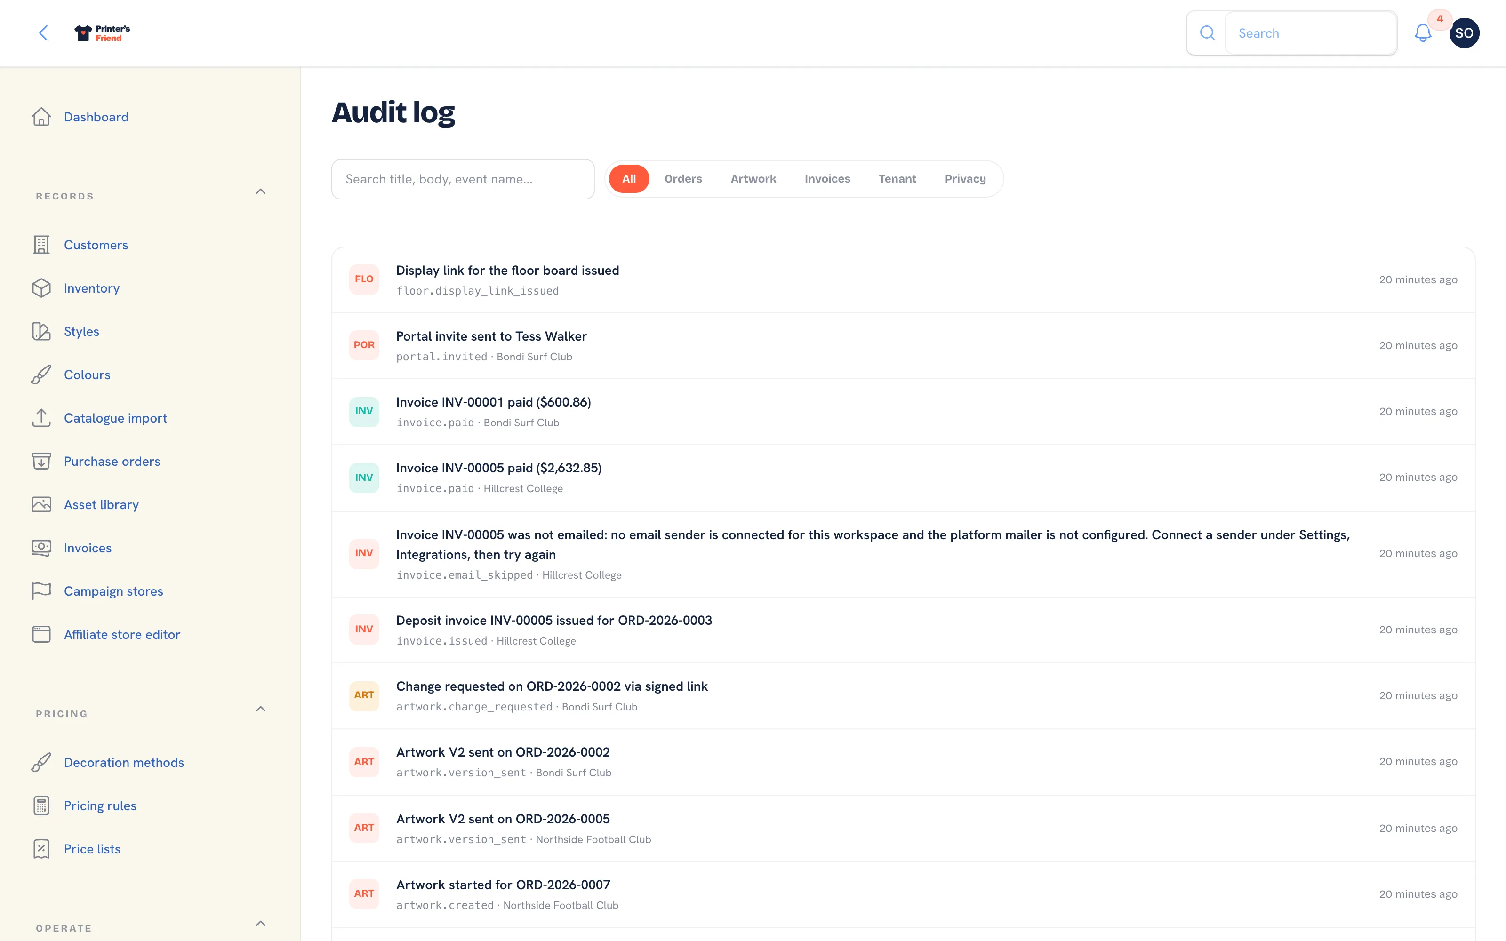This screenshot has width=1506, height=941.
Task: Click the Affiliate store editor window icon
Action: (x=41, y=634)
